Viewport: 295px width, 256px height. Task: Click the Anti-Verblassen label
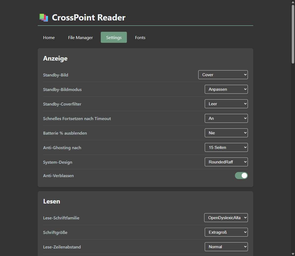coord(58,176)
